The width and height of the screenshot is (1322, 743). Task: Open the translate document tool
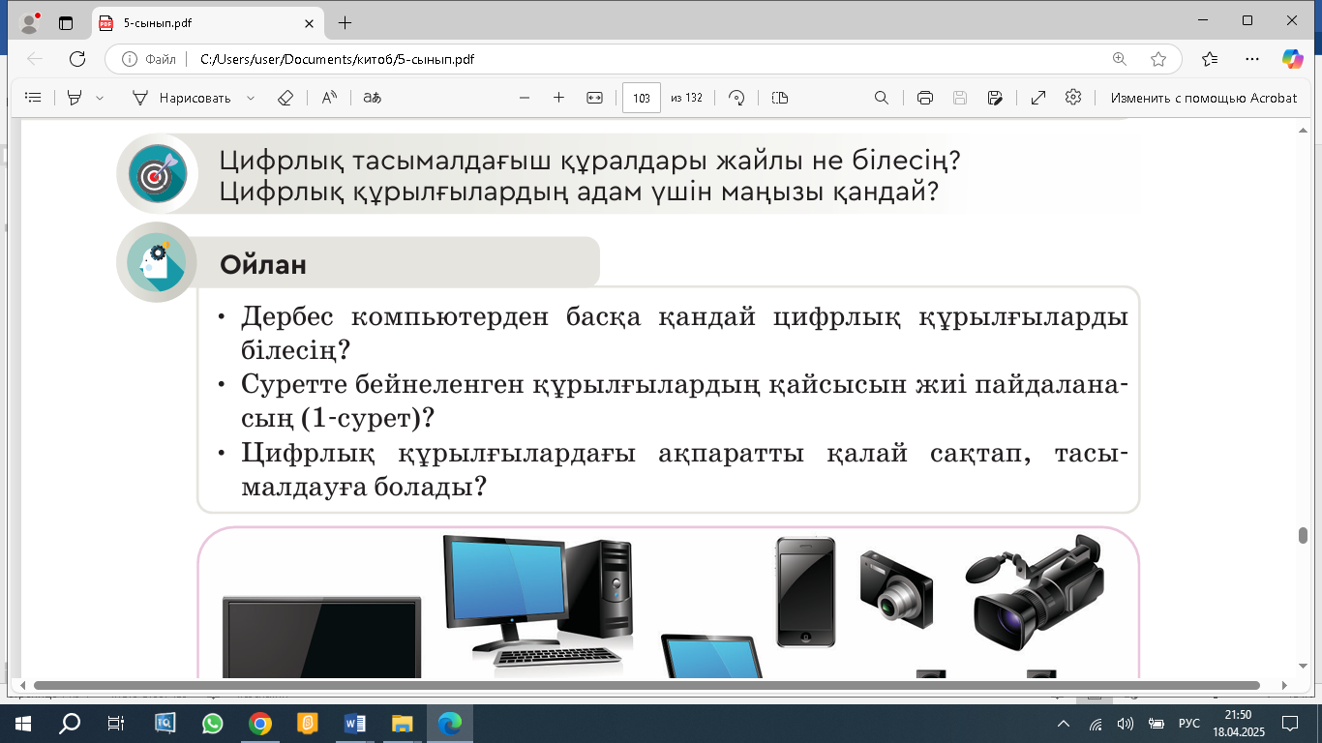tap(372, 98)
